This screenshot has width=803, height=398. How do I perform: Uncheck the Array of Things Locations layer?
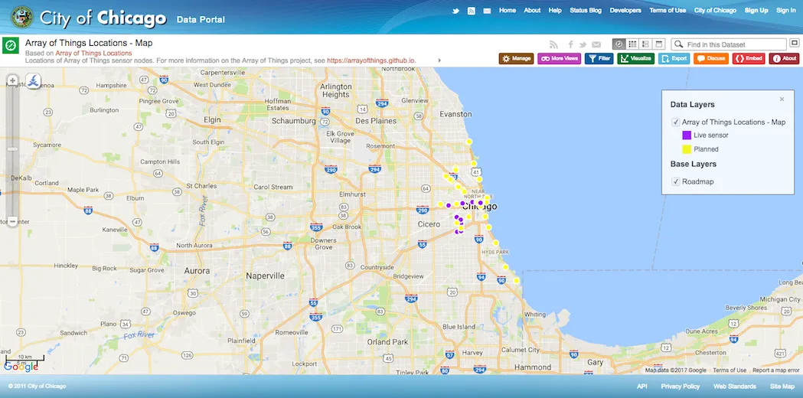676,122
